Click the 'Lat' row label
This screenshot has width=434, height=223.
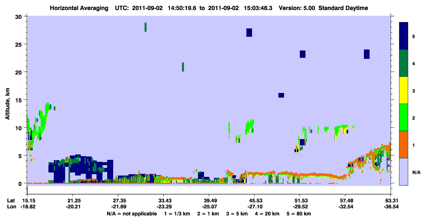(x=11, y=201)
